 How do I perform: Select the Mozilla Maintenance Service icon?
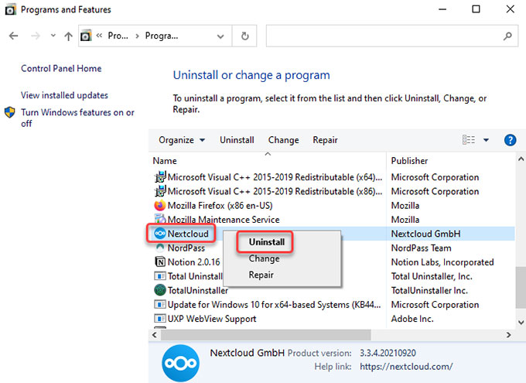[160, 219]
